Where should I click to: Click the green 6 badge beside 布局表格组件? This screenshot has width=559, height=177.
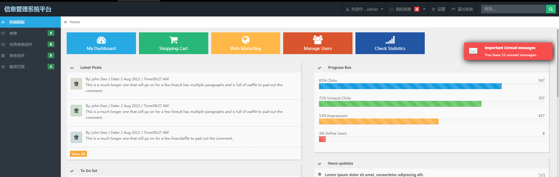[51, 44]
